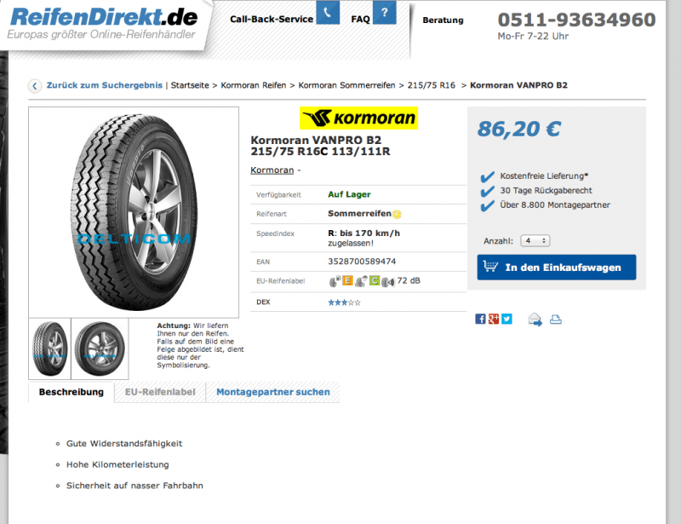Email this product icon
Screen dimensions: 681x524
pyautogui.click(x=535, y=320)
